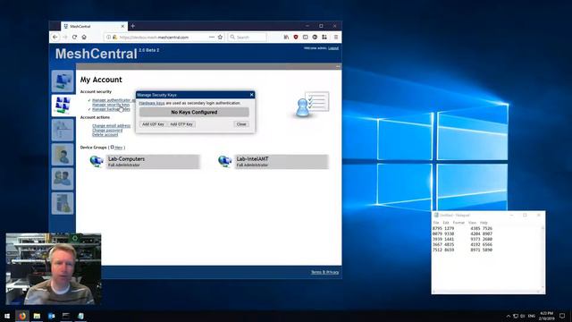
Task: Open Terms & Privacy link
Action: click(324, 272)
